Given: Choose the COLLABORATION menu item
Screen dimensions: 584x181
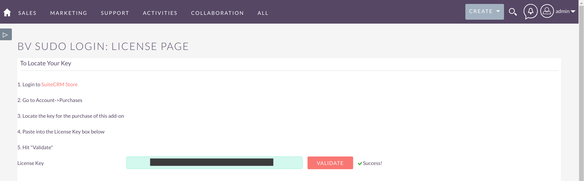Looking at the screenshot, I should (x=217, y=13).
